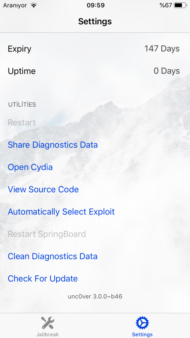Tap the 147 Days expiry value
190x338 pixels.
coord(162,49)
